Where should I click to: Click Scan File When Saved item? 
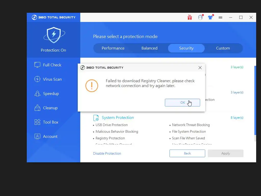pos(188,138)
